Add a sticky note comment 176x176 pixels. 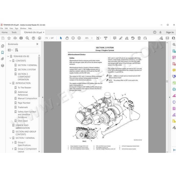click(115, 38)
